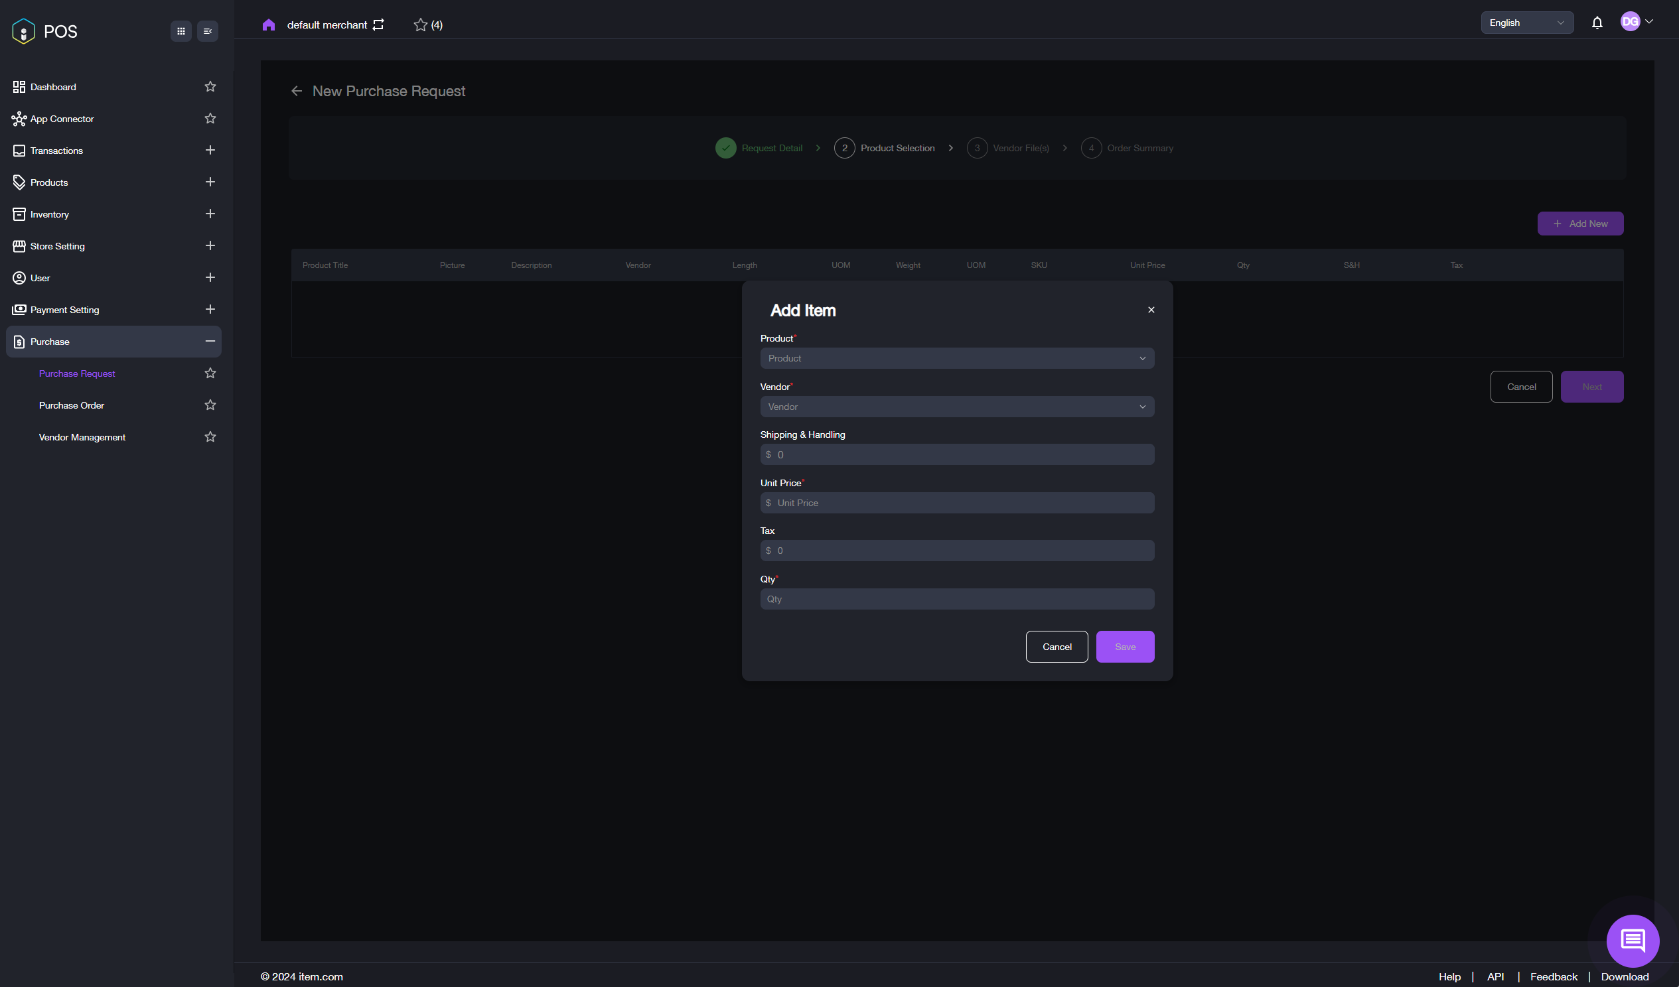Open the English language selector
This screenshot has height=987, width=1679.
tap(1526, 23)
